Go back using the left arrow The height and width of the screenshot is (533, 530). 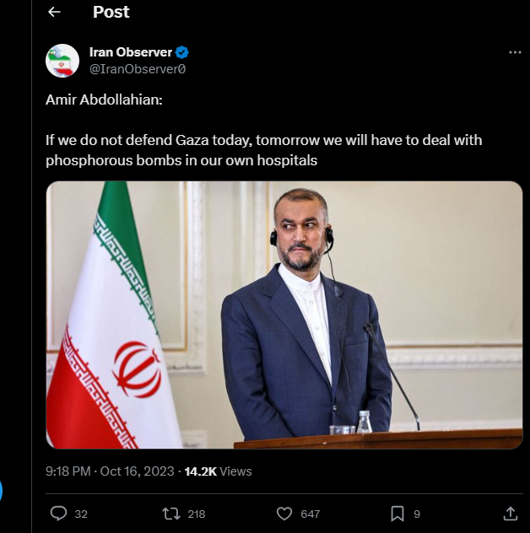55,12
